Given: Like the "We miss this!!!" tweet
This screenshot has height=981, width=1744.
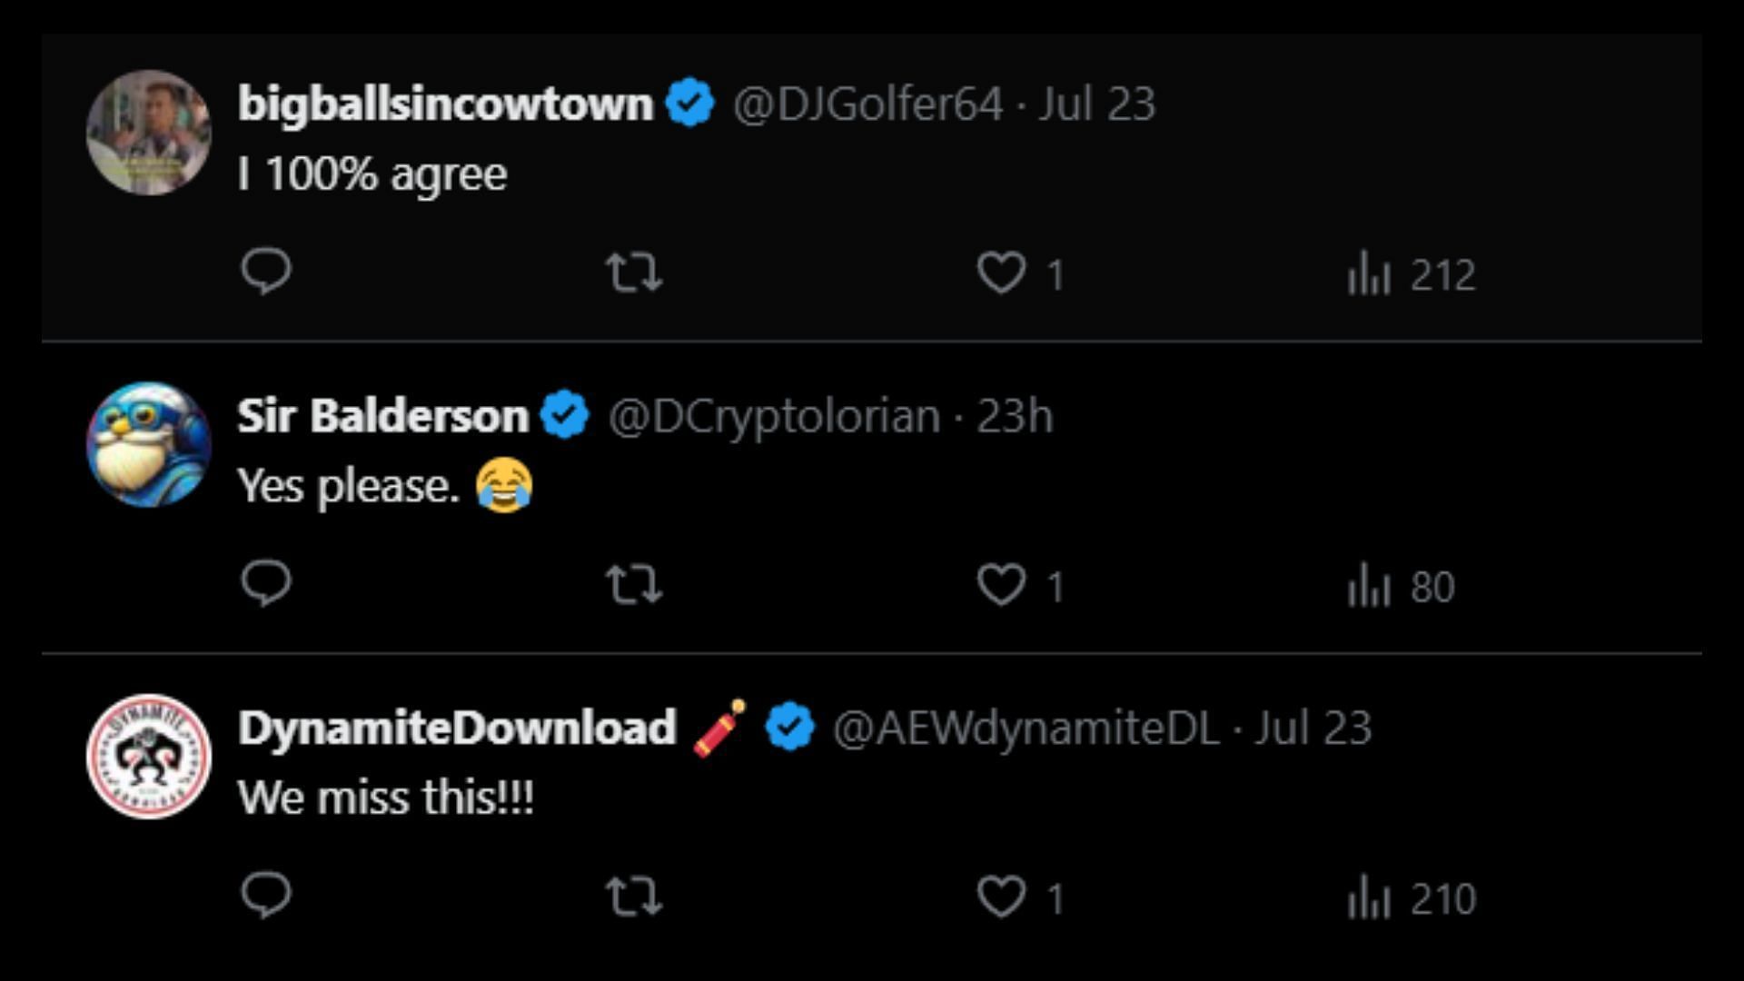Looking at the screenshot, I should tap(1021, 897).
